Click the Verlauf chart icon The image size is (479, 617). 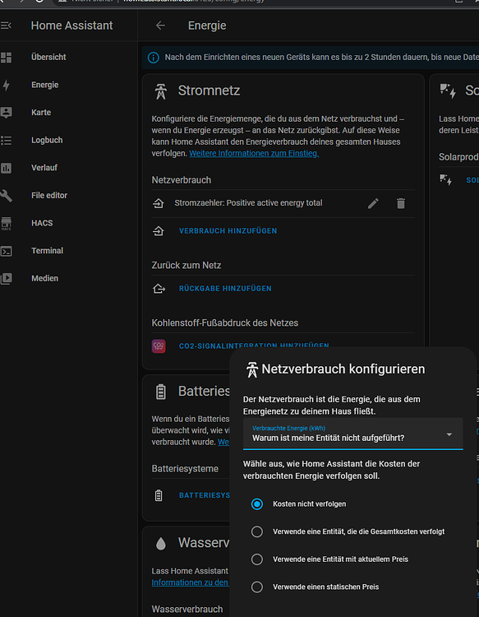click(x=6, y=168)
